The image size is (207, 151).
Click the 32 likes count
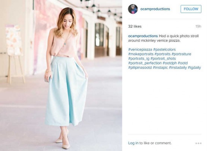pos(135,26)
